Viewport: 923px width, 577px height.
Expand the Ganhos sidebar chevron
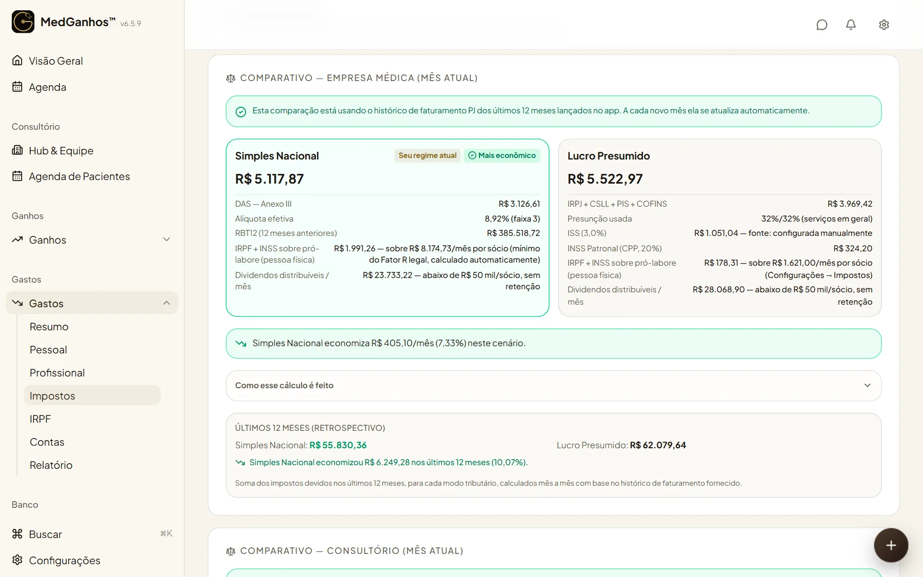(x=166, y=240)
